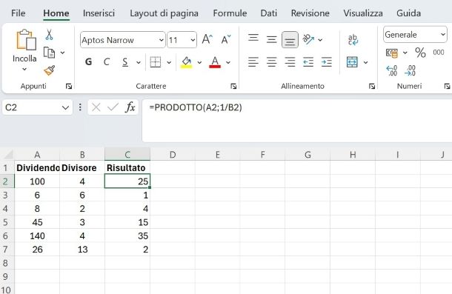
Task: Open the File tab
Action: point(19,13)
